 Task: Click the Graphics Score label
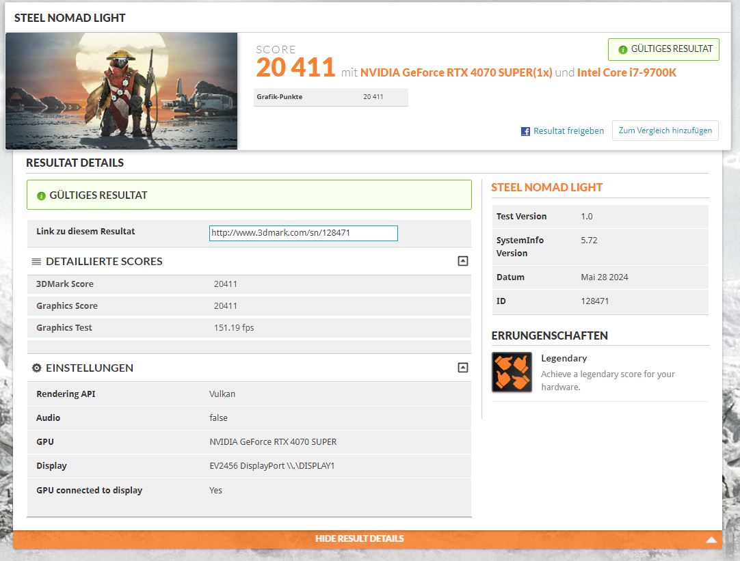tap(67, 306)
